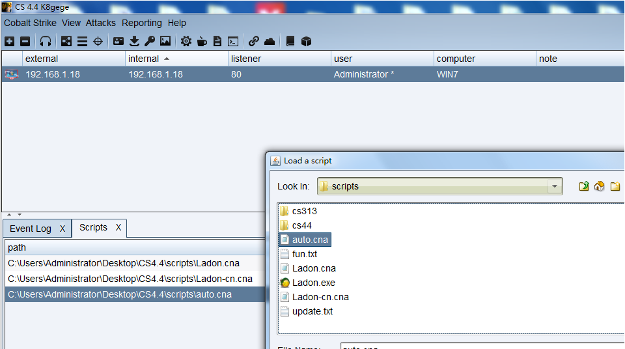Click the WIN7 computer cell
This screenshot has width=625, height=349.
point(484,74)
